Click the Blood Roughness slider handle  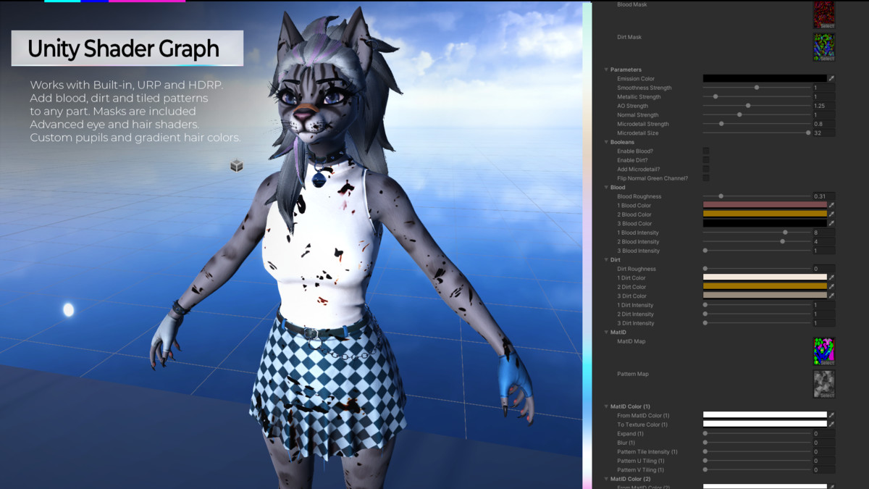pos(721,196)
